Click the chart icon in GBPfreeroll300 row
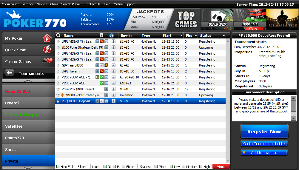Image resolution: width=299 pixels, height=170 pixels. (x=102, y=65)
